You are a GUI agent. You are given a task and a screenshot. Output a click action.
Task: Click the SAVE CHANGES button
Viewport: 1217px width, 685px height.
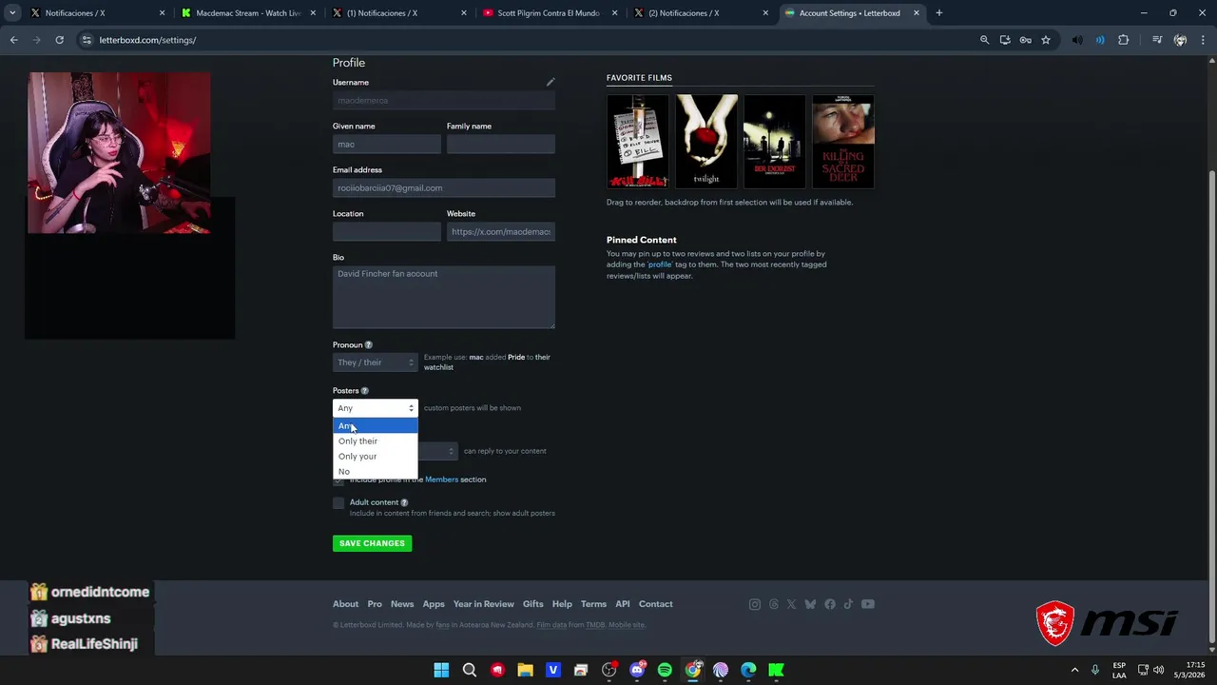coord(372,543)
